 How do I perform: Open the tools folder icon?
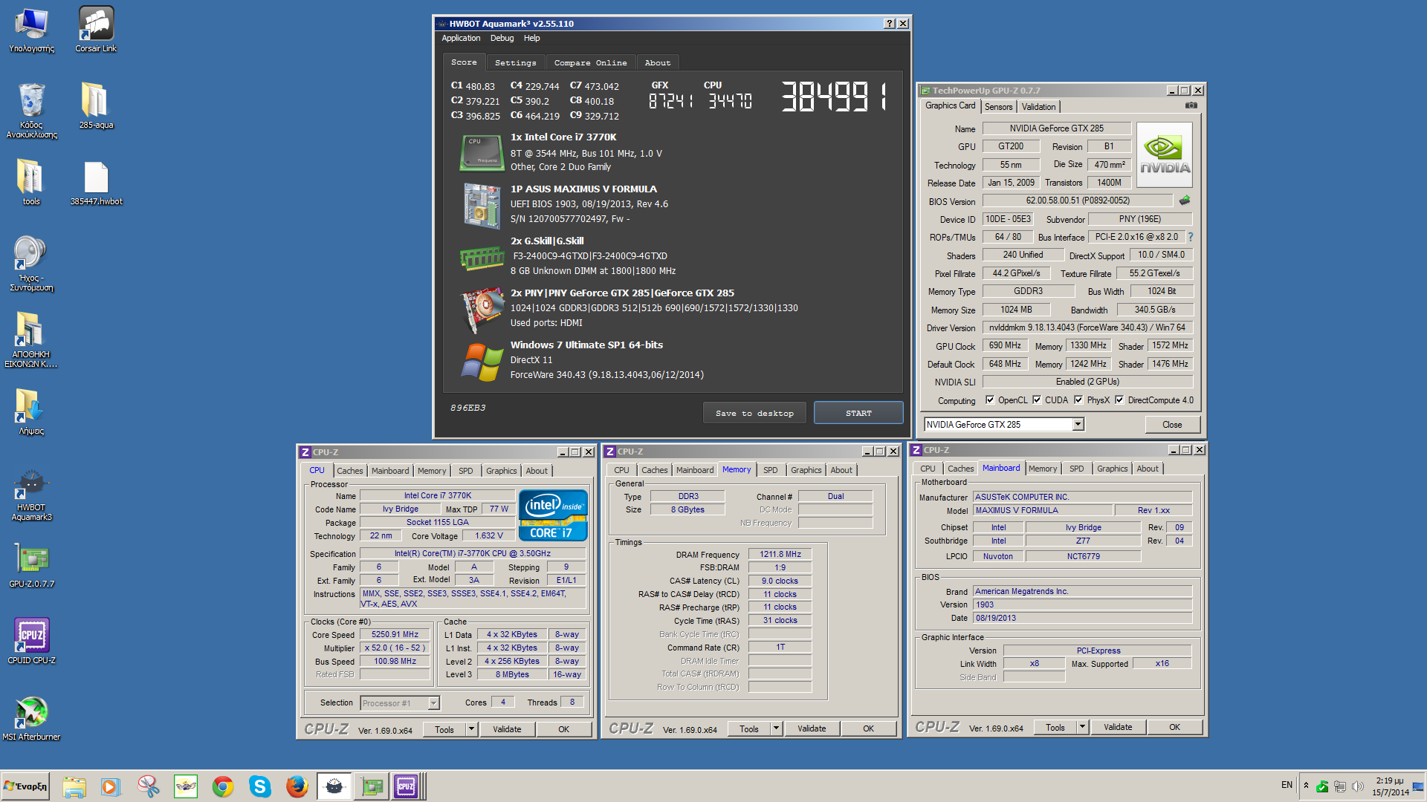[x=31, y=183]
